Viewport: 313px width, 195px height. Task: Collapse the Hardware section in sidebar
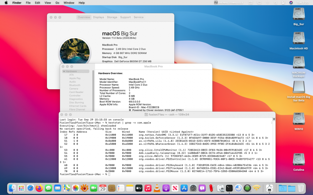coord(64,71)
